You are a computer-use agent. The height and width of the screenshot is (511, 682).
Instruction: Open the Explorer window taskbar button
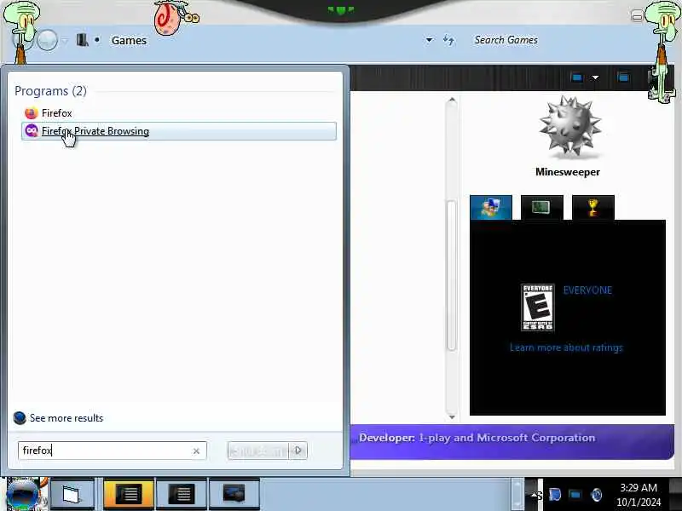[72, 494]
